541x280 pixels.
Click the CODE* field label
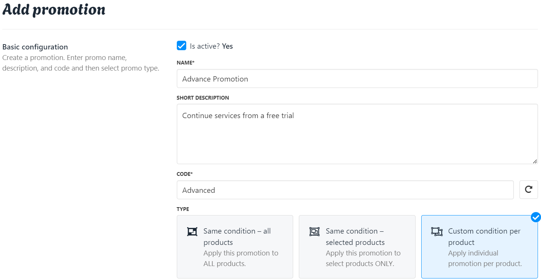pyautogui.click(x=185, y=174)
